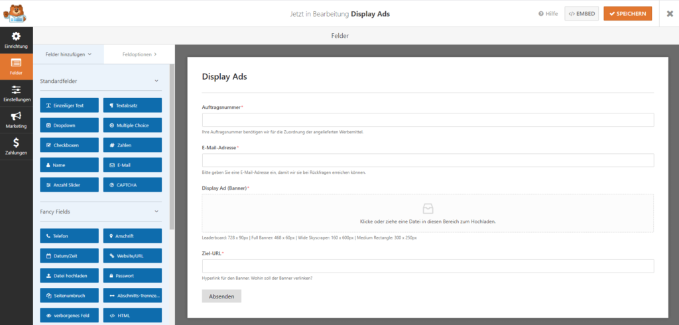Add an Anzahl Slider field
The width and height of the screenshot is (679, 325).
pyautogui.click(x=69, y=184)
